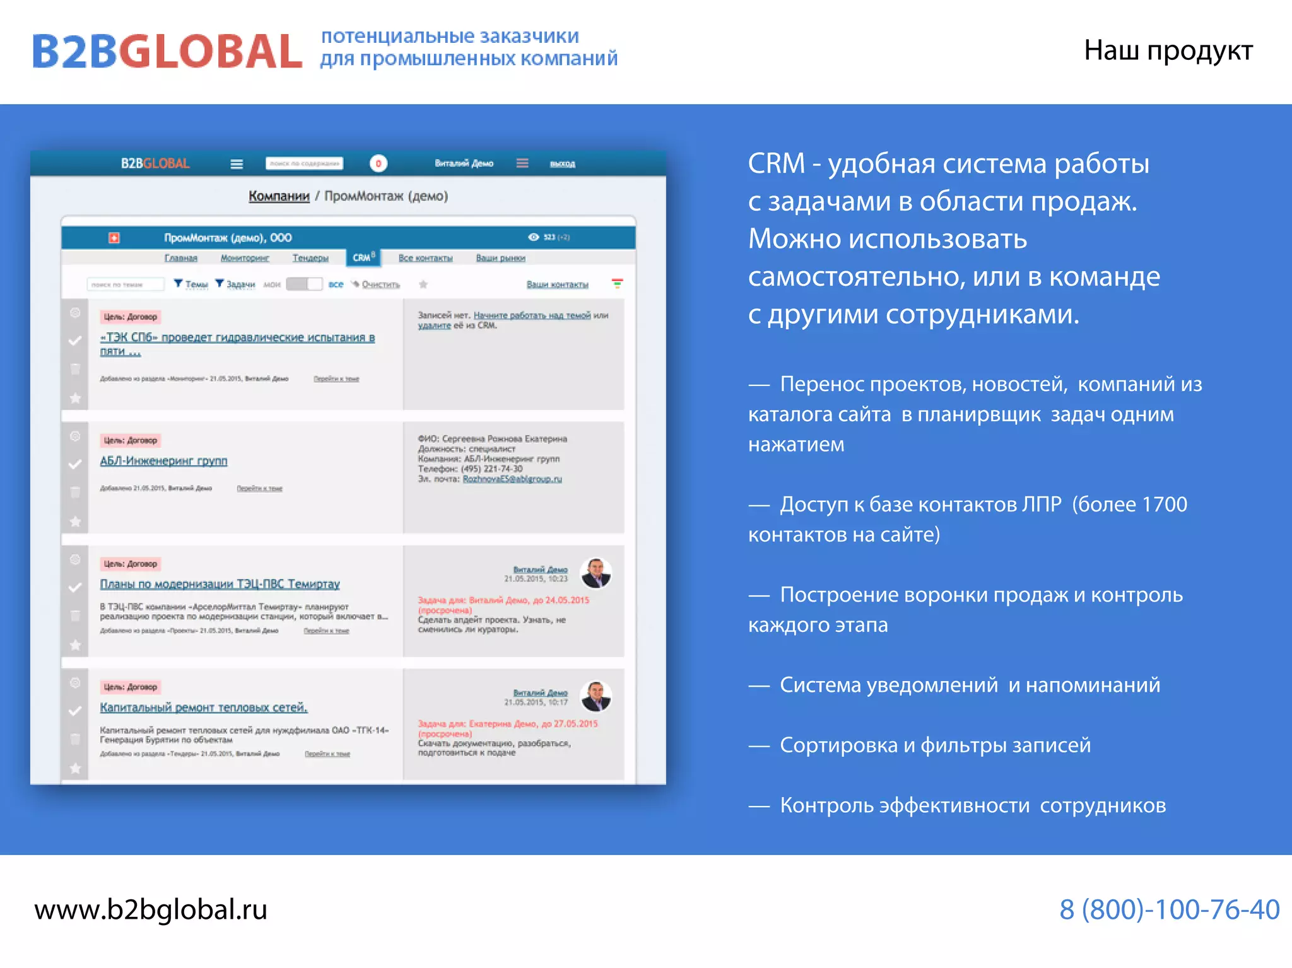Click the star icon on the ТЭК СПб row

point(75,398)
